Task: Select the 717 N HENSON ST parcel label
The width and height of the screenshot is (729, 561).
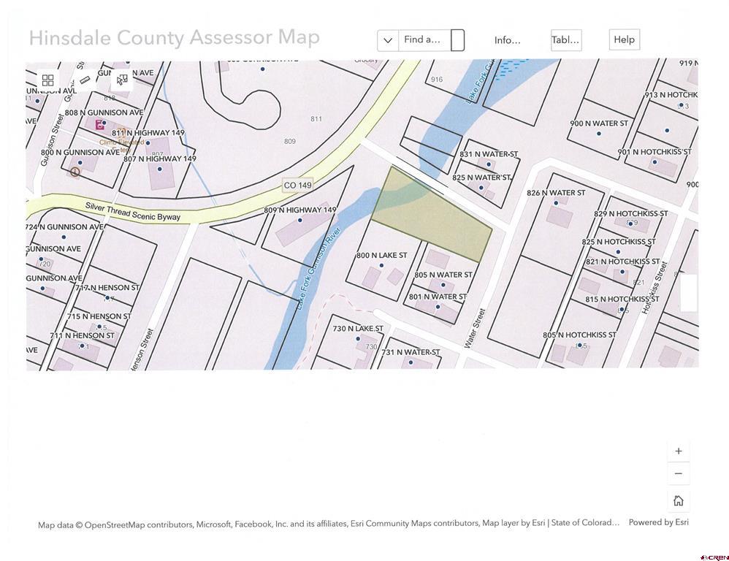Action: 107,288
